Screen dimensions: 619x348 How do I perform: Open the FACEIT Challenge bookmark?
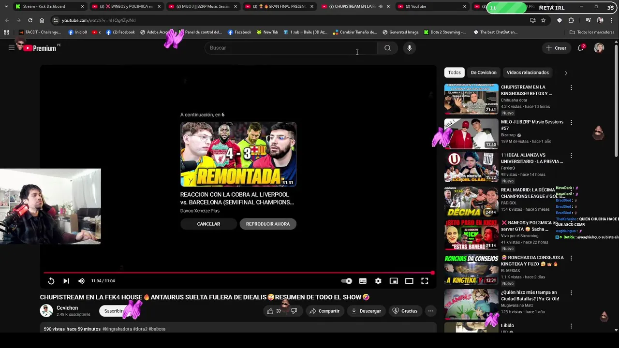click(40, 32)
